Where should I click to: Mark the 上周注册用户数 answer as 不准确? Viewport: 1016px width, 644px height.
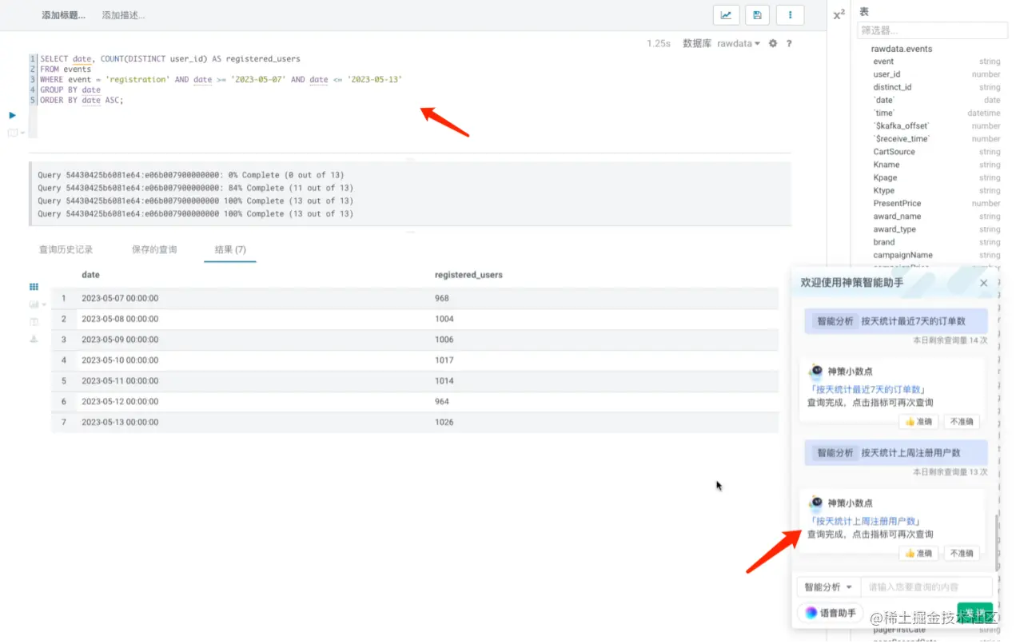[x=962, y=553]
